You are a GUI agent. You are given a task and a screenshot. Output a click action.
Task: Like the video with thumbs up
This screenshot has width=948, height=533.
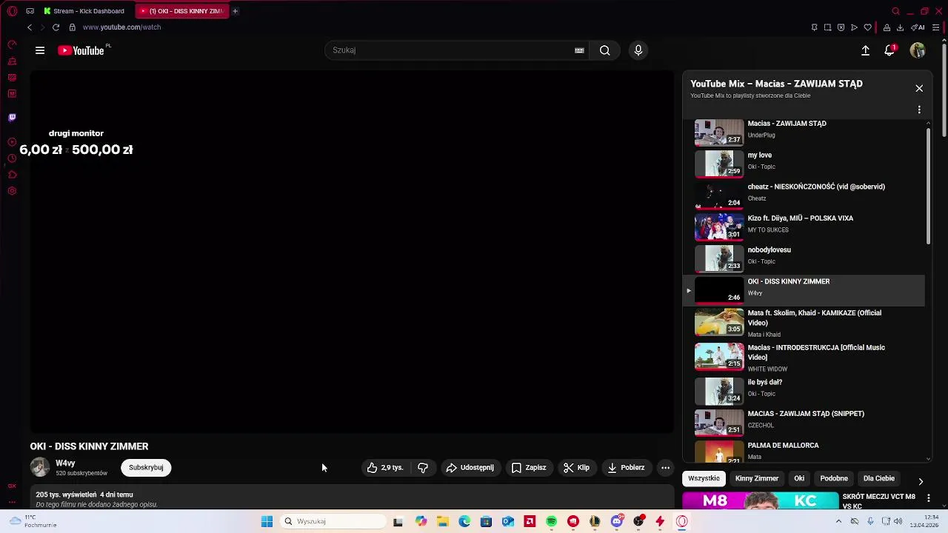click(x=385, y=468)
